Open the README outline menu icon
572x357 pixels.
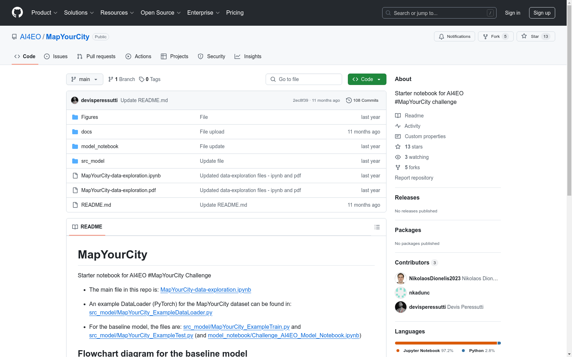pos(377,227)
